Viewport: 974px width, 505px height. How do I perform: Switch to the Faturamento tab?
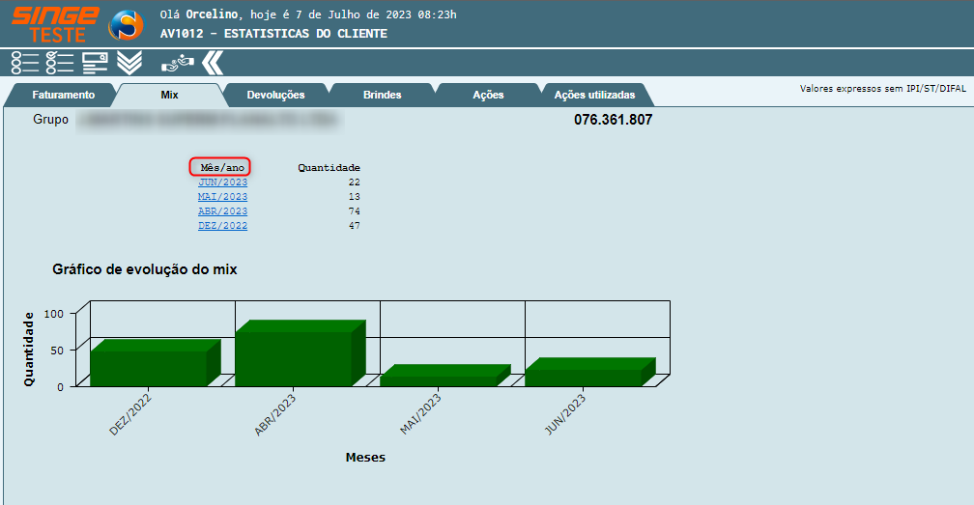[x=63, y=96]
